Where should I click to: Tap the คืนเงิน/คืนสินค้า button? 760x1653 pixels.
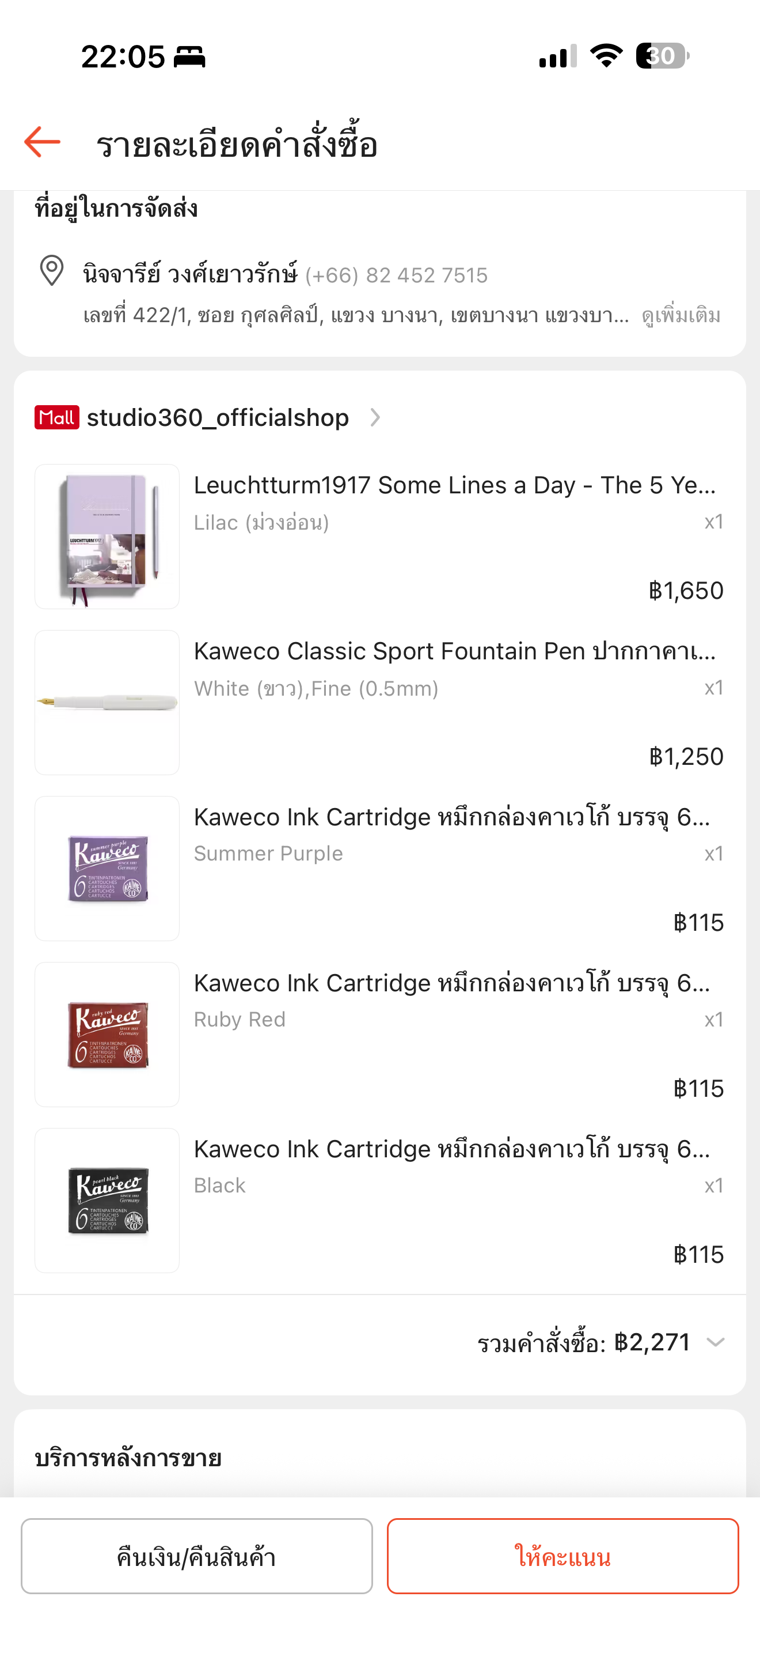(197, 1556)
